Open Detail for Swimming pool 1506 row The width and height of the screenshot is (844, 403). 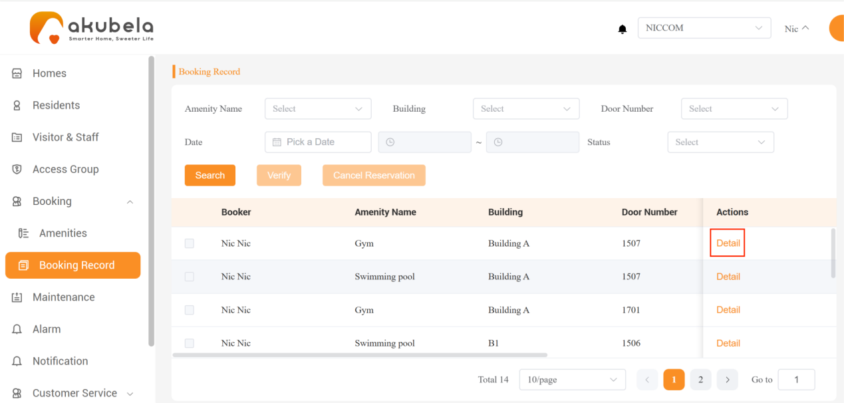728,343
